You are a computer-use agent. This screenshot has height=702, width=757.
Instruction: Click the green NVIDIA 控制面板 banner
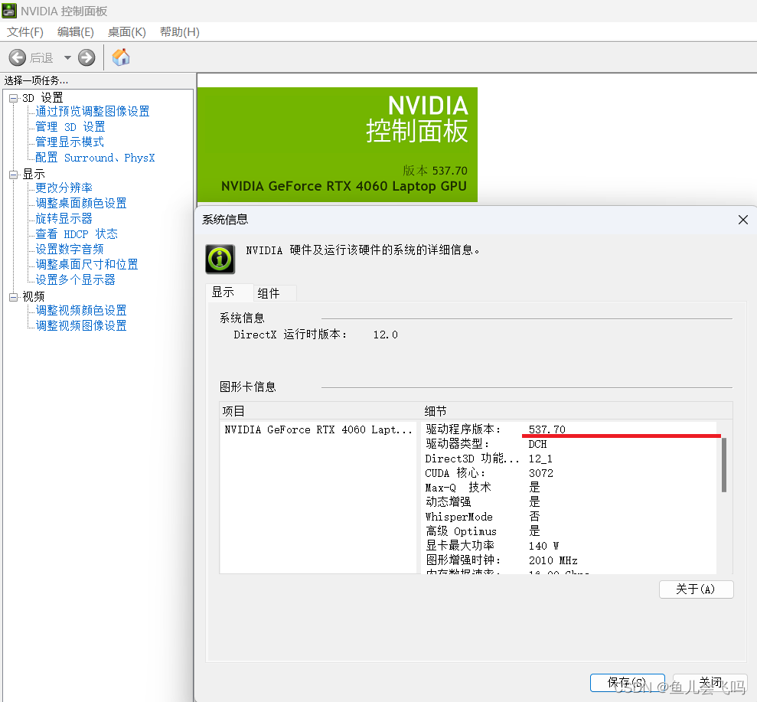(338, 145)
